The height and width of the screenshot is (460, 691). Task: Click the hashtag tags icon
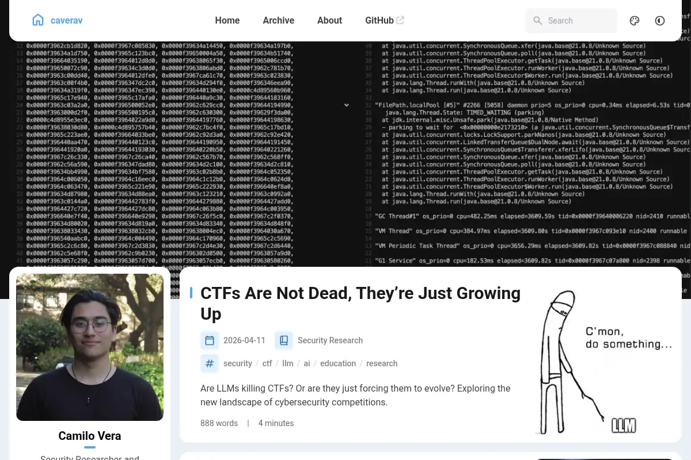210,363
